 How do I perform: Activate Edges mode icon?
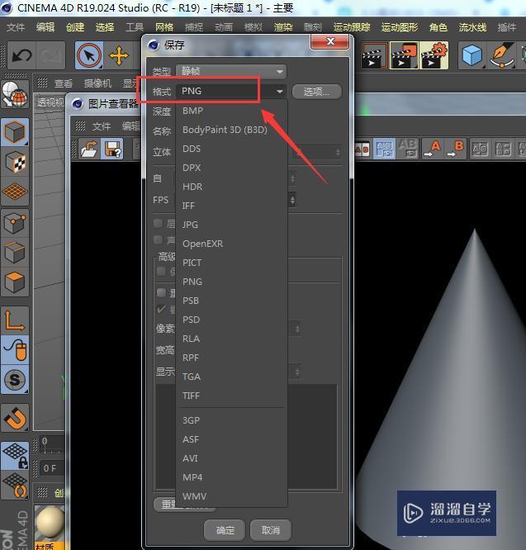(15, 252)
